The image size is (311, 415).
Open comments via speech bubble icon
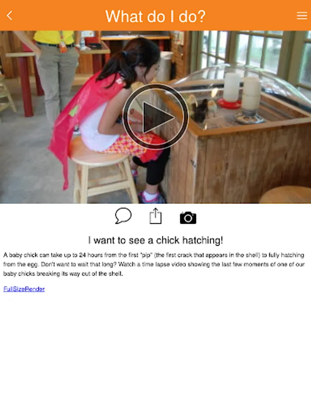coord(123,216)
